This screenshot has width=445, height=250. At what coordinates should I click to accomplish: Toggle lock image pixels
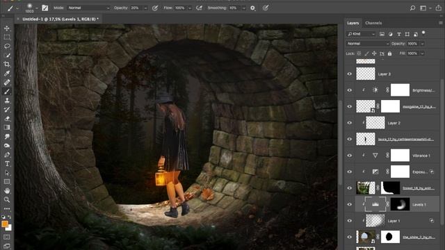click(x=366, y=53)
